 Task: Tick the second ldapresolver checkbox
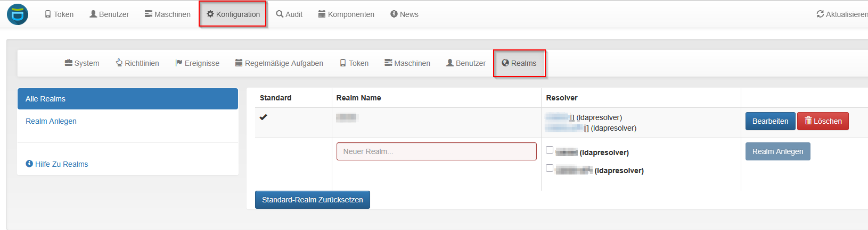coord(550,168)
